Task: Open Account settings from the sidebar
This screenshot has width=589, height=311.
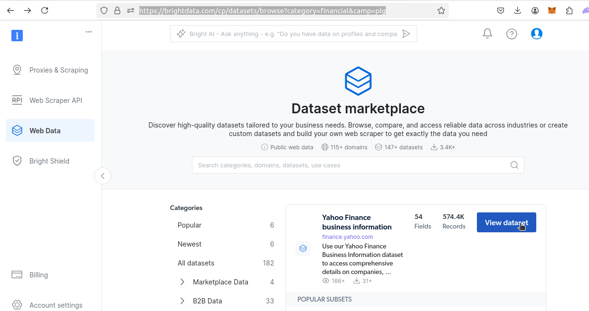Action: pos(56,305)
